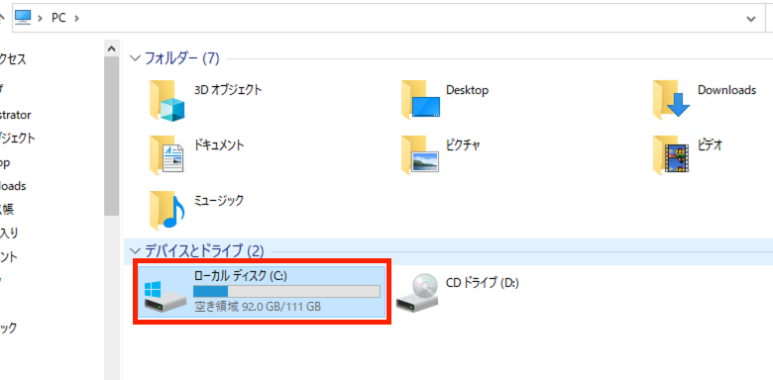
Task: Collapse the フォルダー (7) group
Action: click(x=135, y=58)
